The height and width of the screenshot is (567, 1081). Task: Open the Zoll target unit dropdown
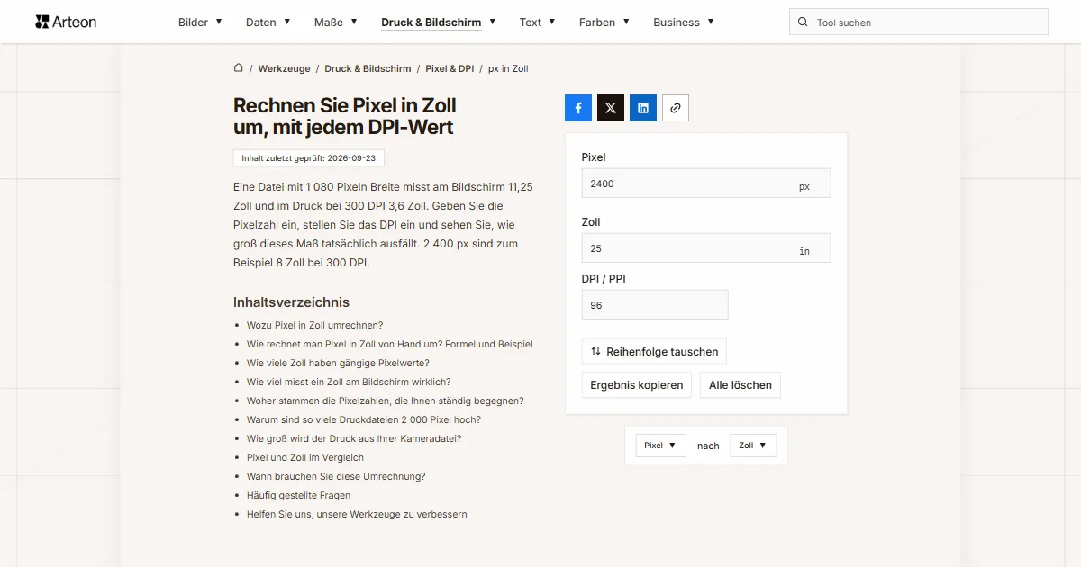click(753, 445)
